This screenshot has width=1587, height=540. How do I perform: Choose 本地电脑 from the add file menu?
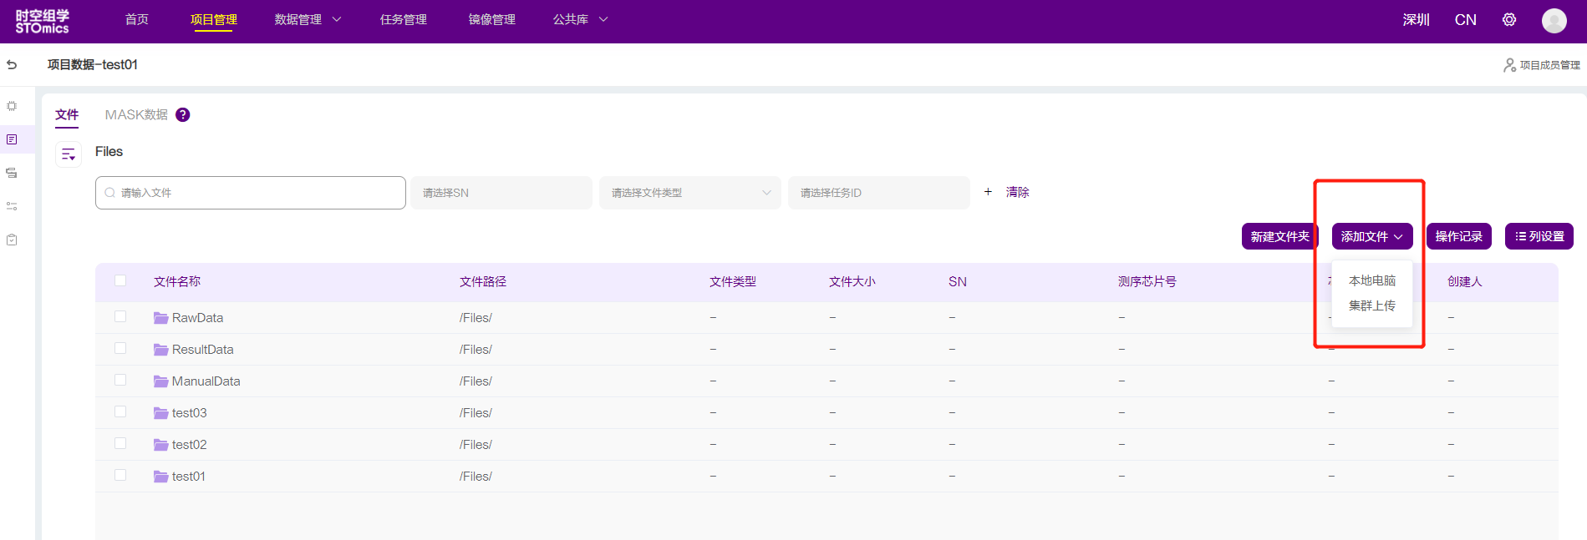[1371, 281]
